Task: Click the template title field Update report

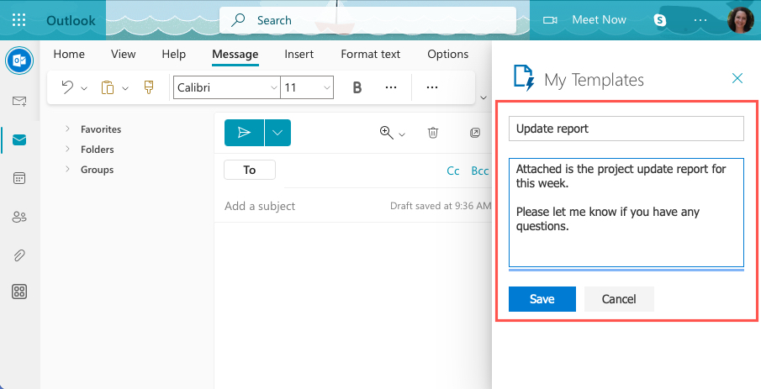Action: [626, 129]
